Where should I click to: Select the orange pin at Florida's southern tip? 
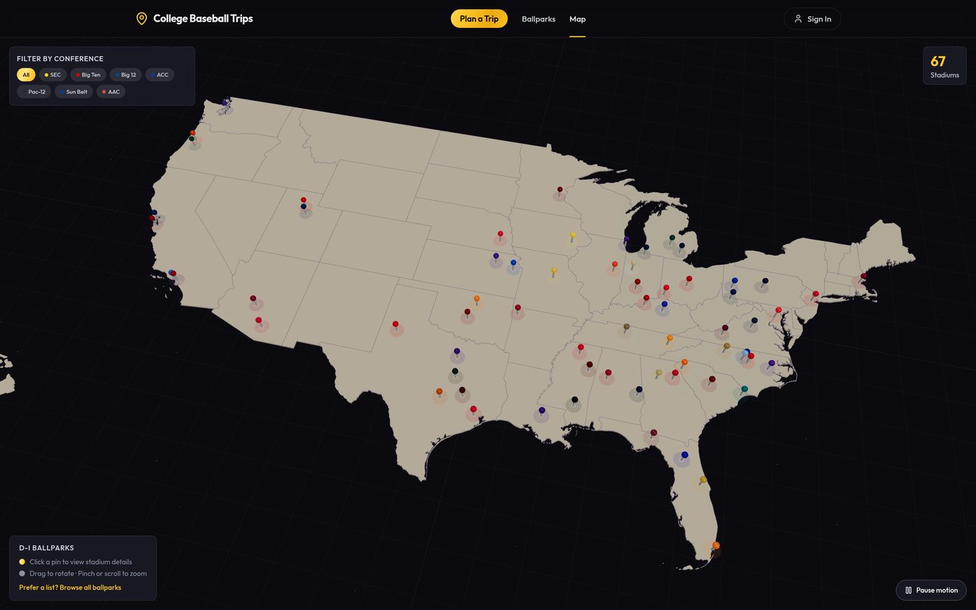(716, 545)
